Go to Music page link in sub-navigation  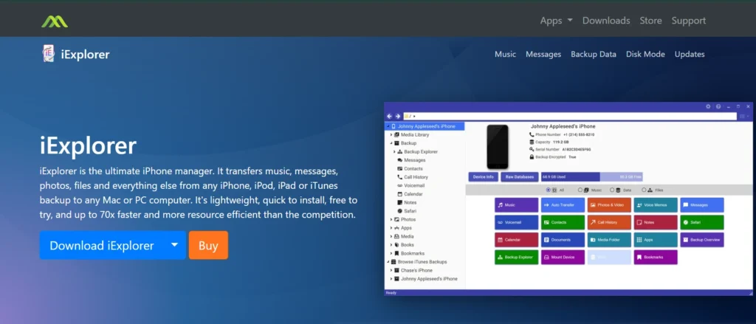pos(505,54)
